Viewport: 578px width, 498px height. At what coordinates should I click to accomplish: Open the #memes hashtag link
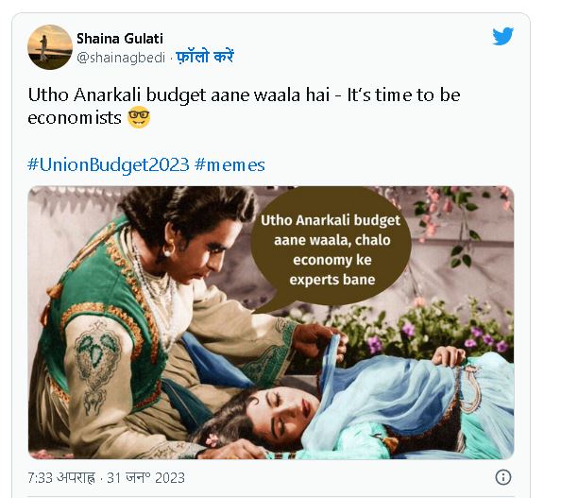click(229, 164)
